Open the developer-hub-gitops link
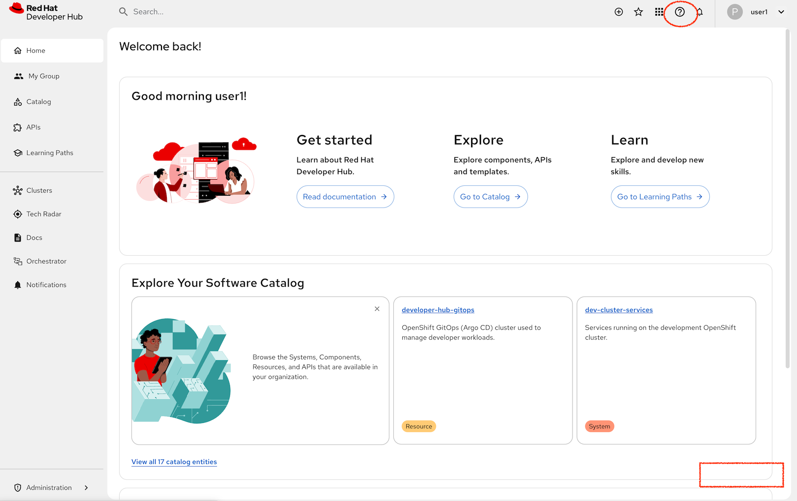 (x=438, y=310)
